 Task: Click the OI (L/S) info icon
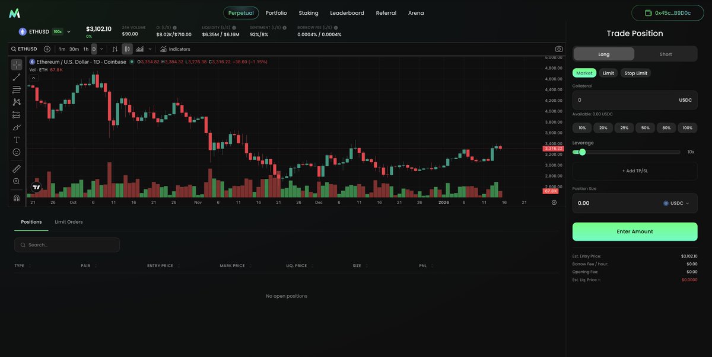[174, 27]
